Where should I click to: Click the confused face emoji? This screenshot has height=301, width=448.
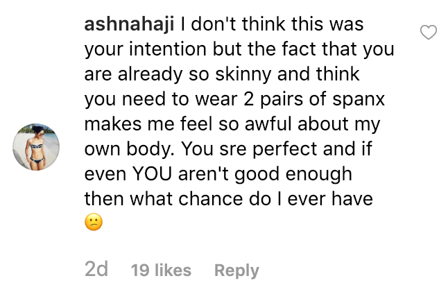click(x=94, y=223)
